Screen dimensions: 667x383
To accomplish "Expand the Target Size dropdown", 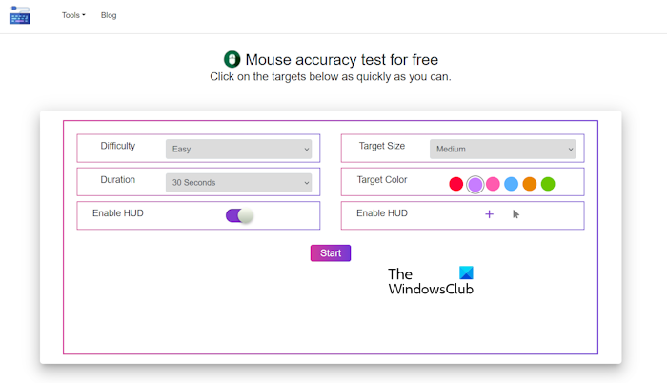I will pos(503,149).
